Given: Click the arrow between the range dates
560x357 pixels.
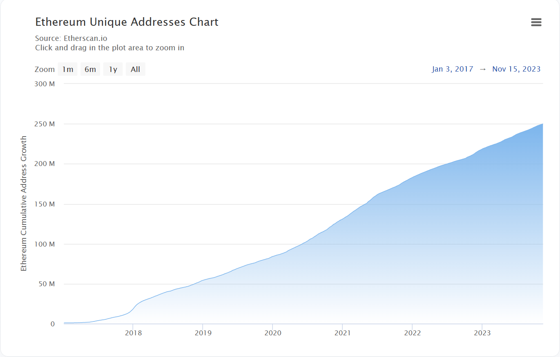Looking at the screenshot, I should (483, 69).
